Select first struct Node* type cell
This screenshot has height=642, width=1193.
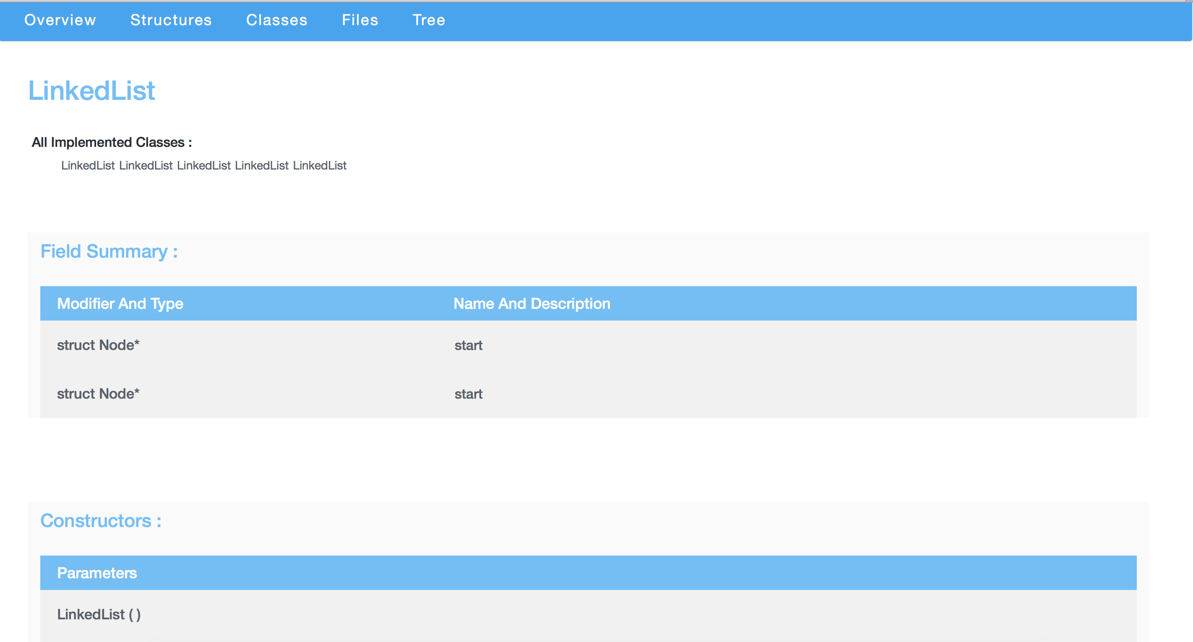coord(98,345)
